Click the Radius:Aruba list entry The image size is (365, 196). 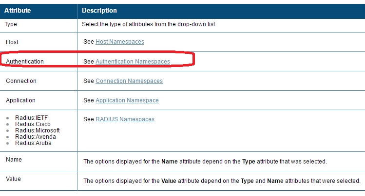pyautogui.click(x=33, y=143)
